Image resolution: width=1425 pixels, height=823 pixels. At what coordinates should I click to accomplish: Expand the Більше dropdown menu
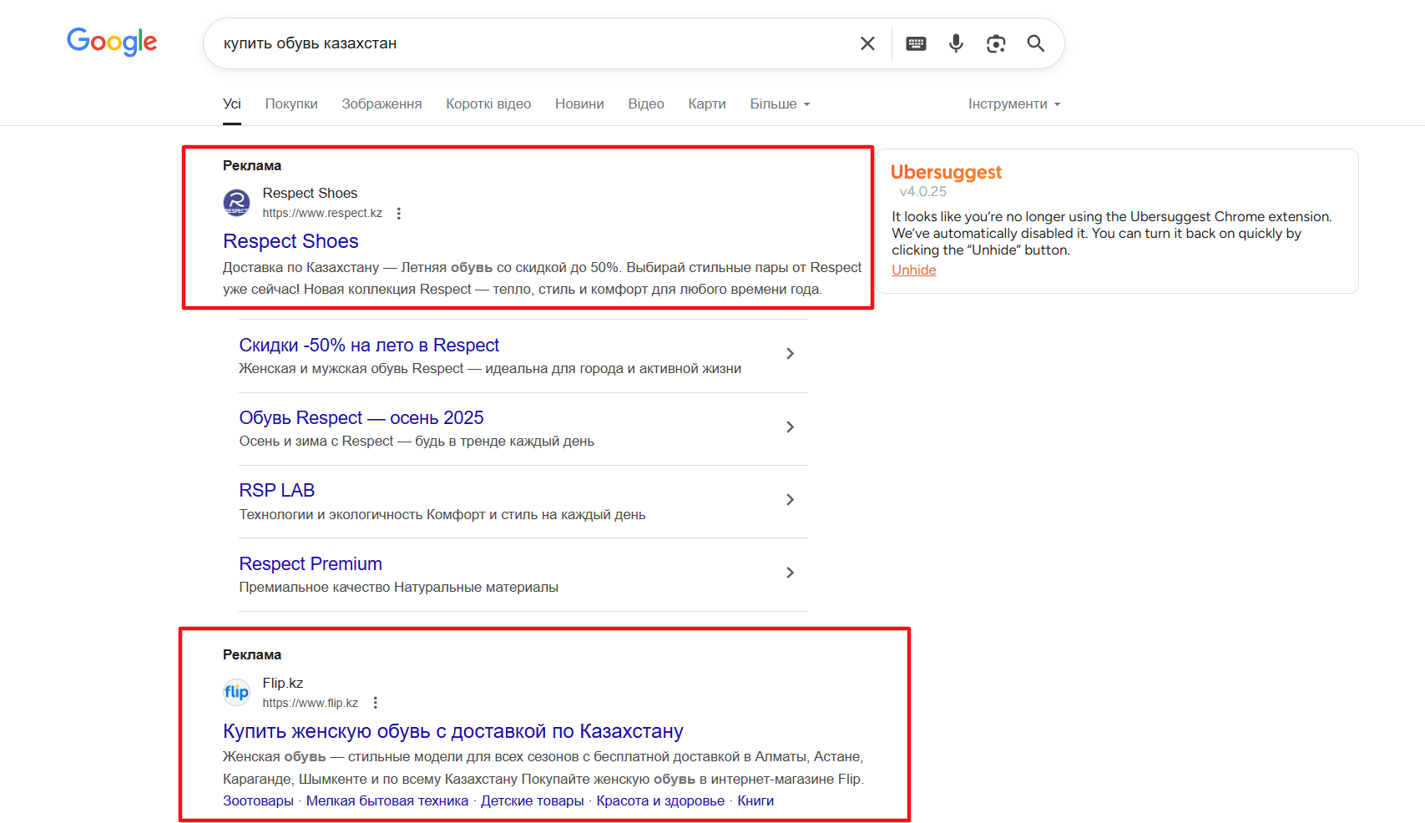[780, 104]
